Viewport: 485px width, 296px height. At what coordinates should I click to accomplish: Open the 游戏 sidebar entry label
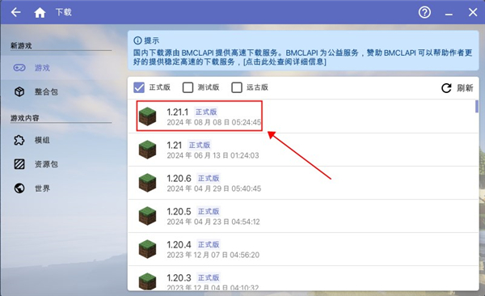coord(42,68)
